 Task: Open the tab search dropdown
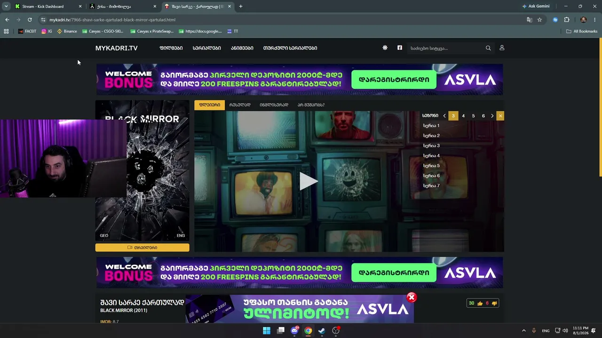[6, 7]
